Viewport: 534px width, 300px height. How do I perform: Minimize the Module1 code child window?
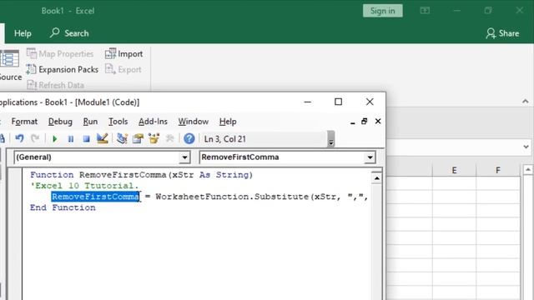pyautogui.click(x=352, y=122)
